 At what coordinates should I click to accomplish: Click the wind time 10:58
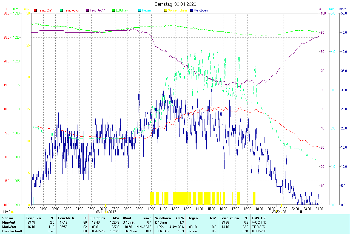point(128,227)
